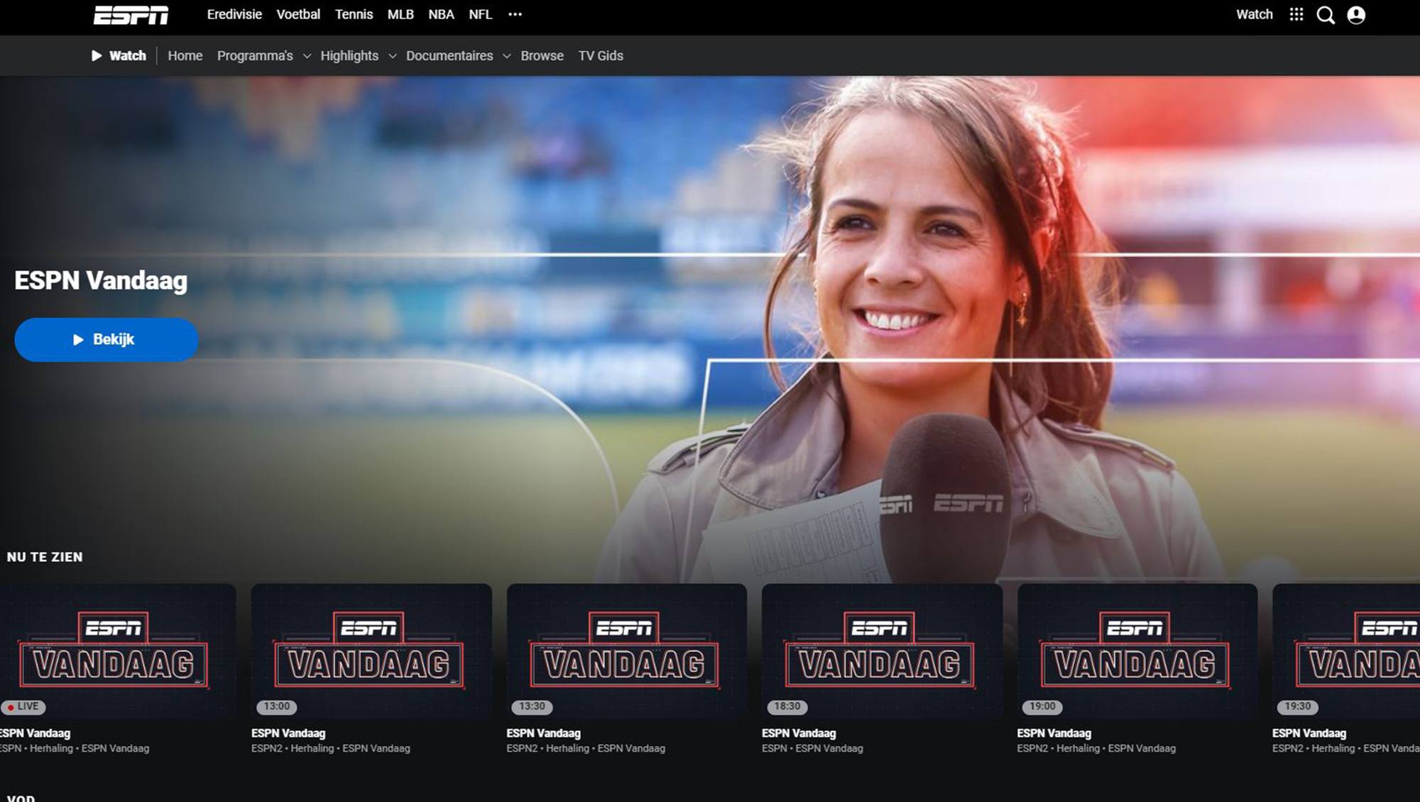The height and width of the screenshot is (802, 1420).
Task: Open the user profile icon
Action: click(1356, 15)
